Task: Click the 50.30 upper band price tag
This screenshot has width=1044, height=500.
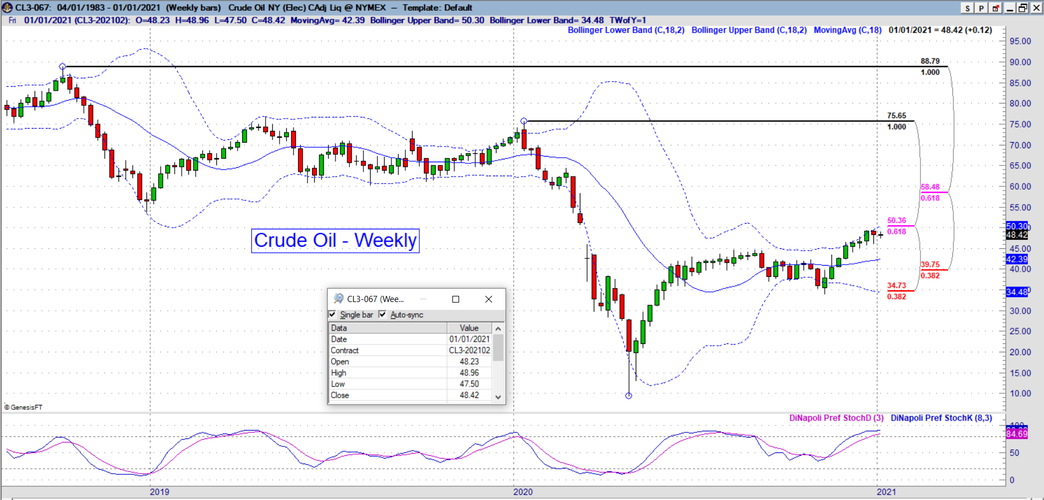Action: 1017,226
